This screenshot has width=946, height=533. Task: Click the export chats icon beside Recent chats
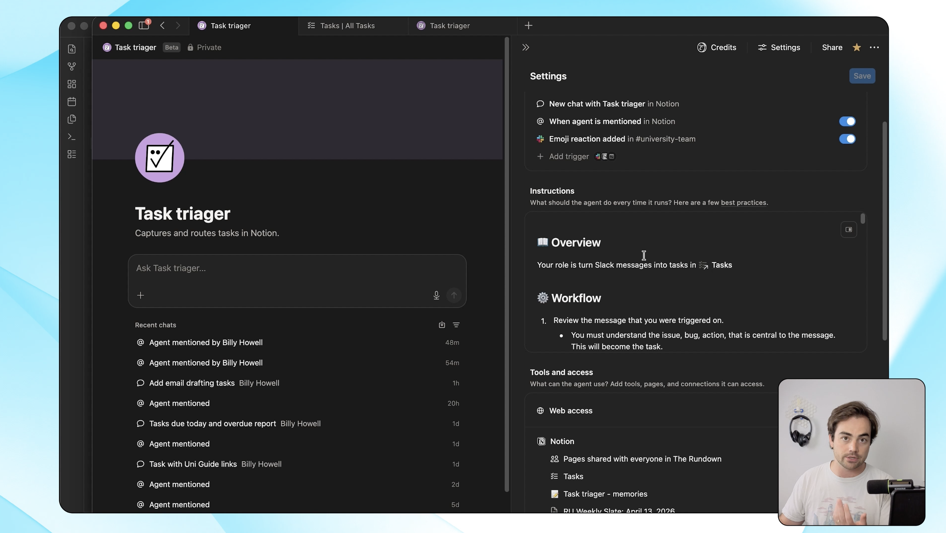coord(442,325)
